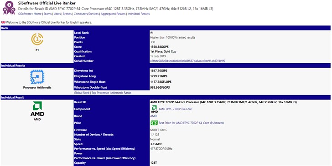Open the Brands navigation link
Viewport: 332px width, 166px height.
click(67, 14)
